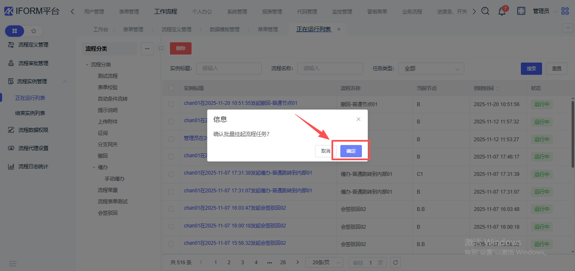Toggle fullscreen mode icon in header

[521, 11]
